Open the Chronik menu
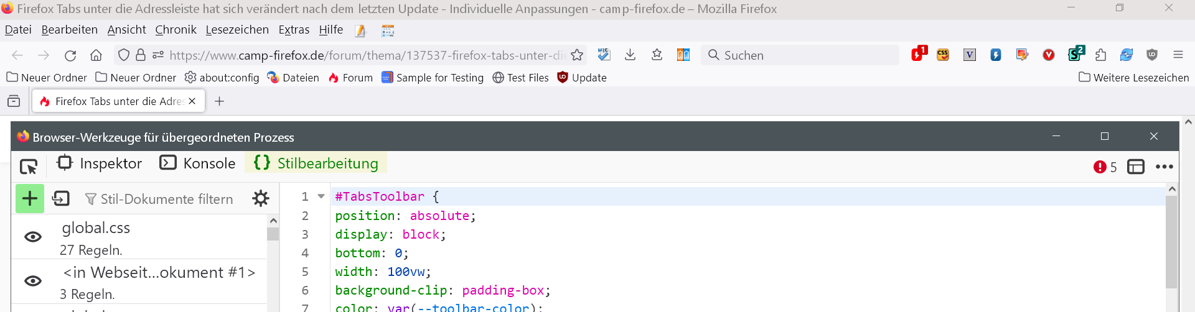 coord(176,30)
